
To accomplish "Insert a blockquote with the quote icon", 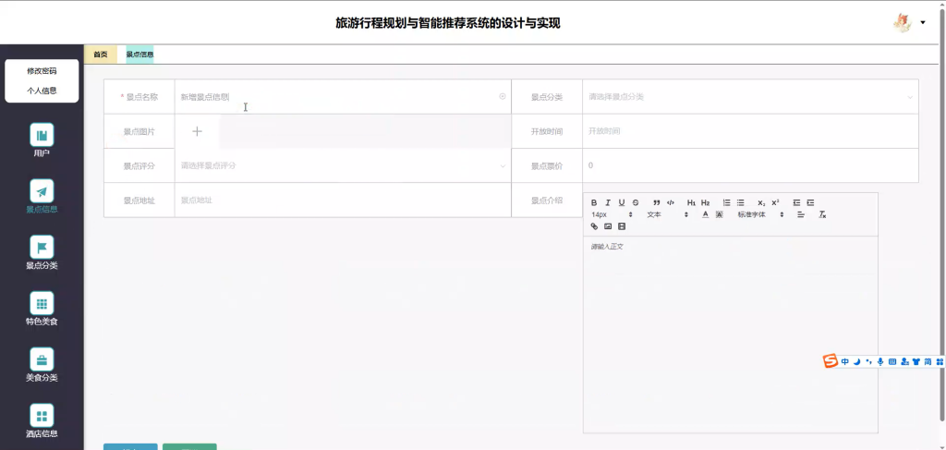I will tap(657, 202).
